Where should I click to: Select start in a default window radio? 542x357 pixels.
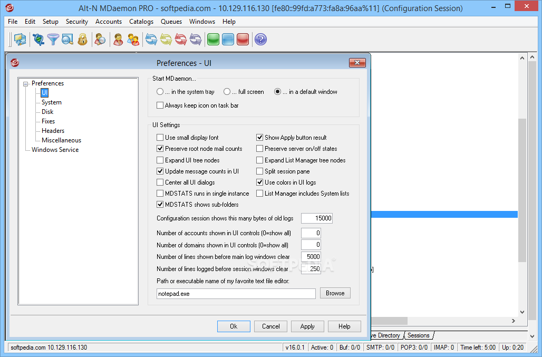click(277, 92)
